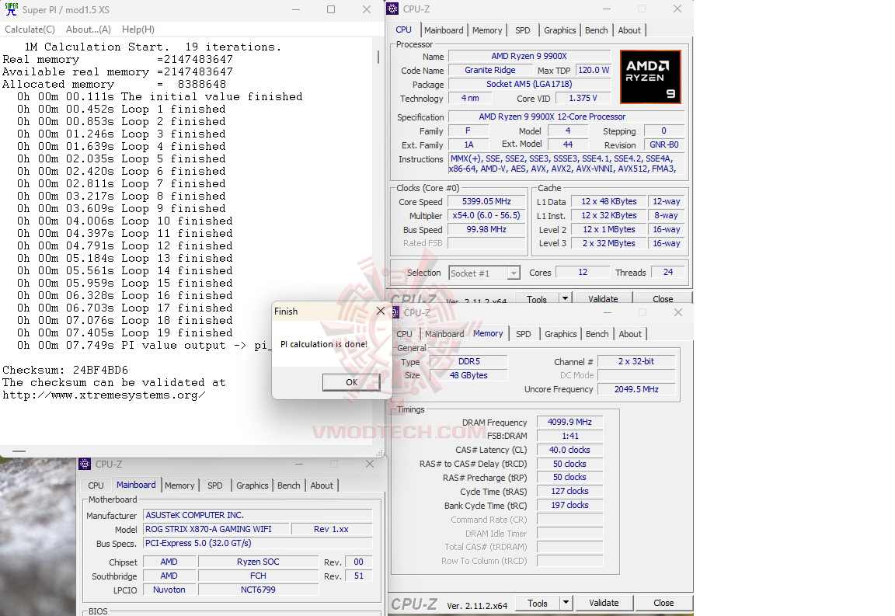Viewport: 895px width, 616px height.
Task: Select Graphics tab in the Mainboard CPU-Z window
Action: tap(252, 485)
